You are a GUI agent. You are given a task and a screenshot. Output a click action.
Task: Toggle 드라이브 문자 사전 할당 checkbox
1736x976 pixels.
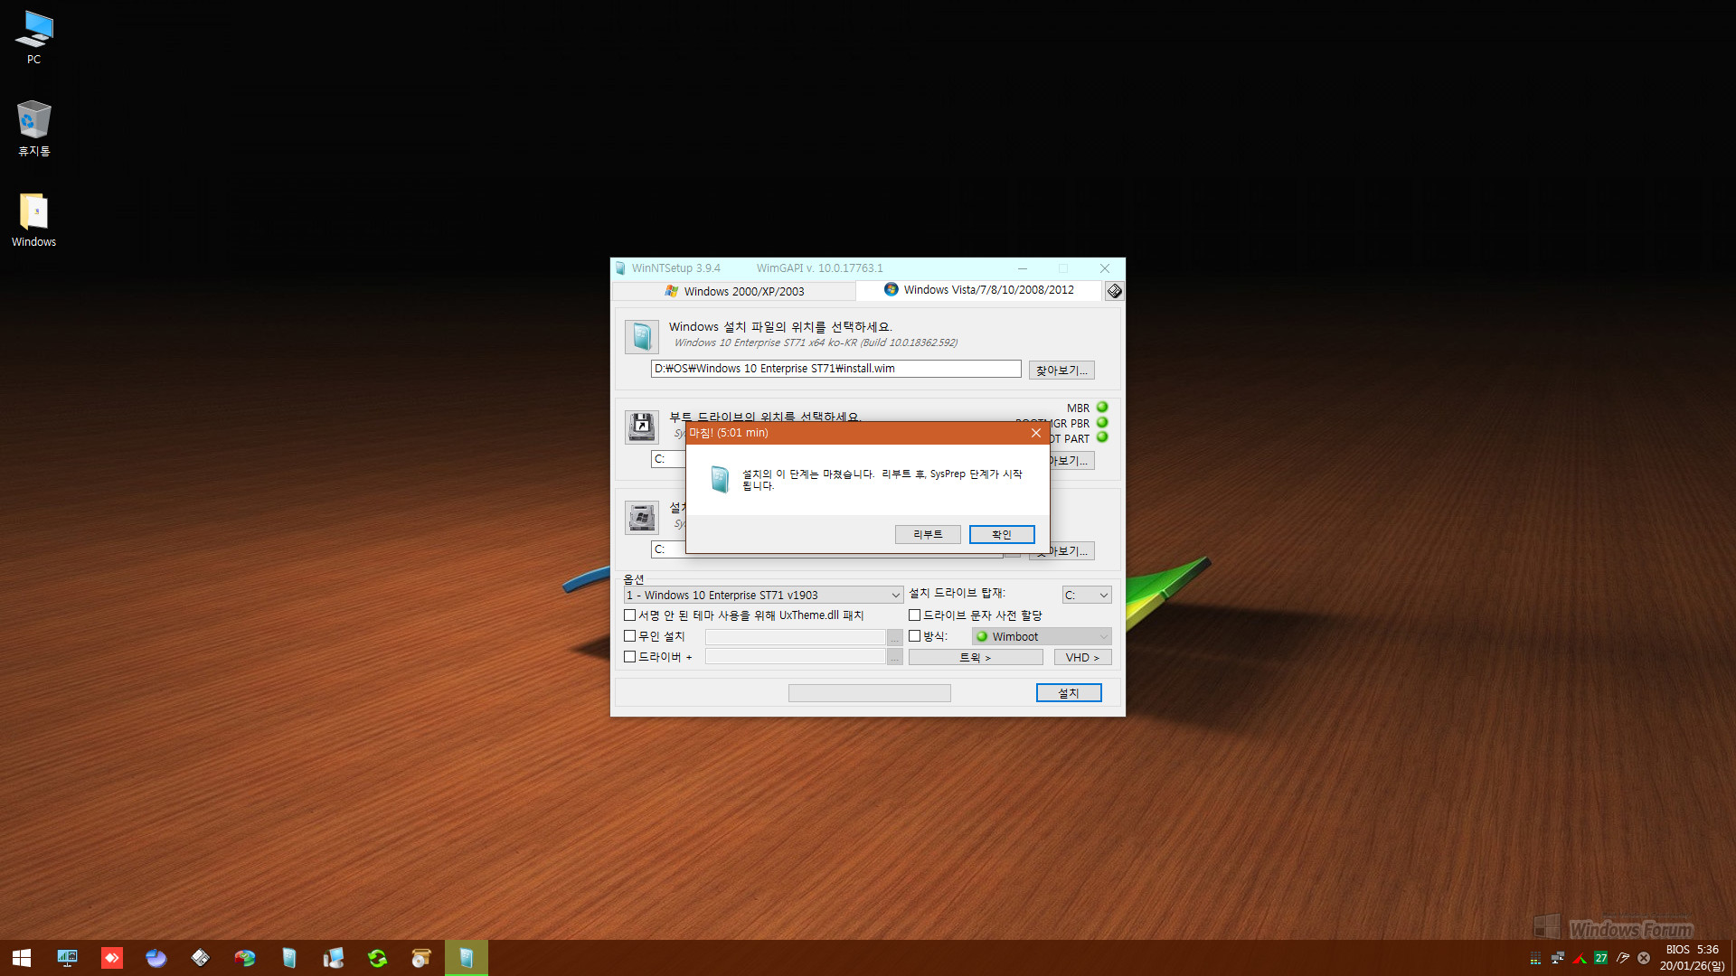pyautogui.click(x=914, y=615)
